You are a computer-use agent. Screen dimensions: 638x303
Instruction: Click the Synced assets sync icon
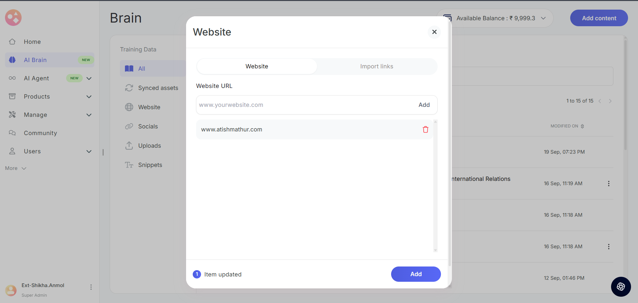click(129, 88)
